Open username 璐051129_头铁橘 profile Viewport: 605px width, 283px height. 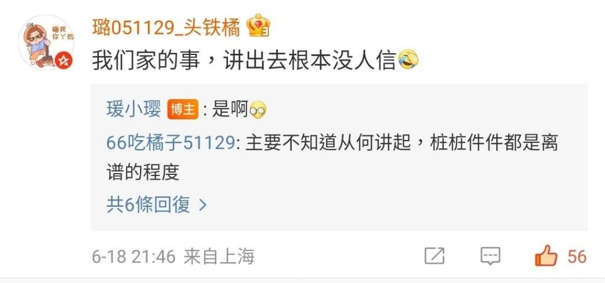tap(166, 28)
